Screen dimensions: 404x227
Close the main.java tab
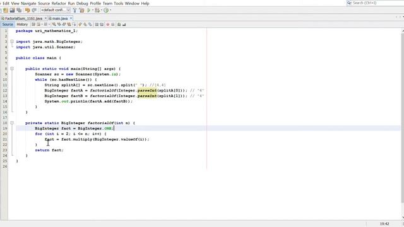click(71, 18)
